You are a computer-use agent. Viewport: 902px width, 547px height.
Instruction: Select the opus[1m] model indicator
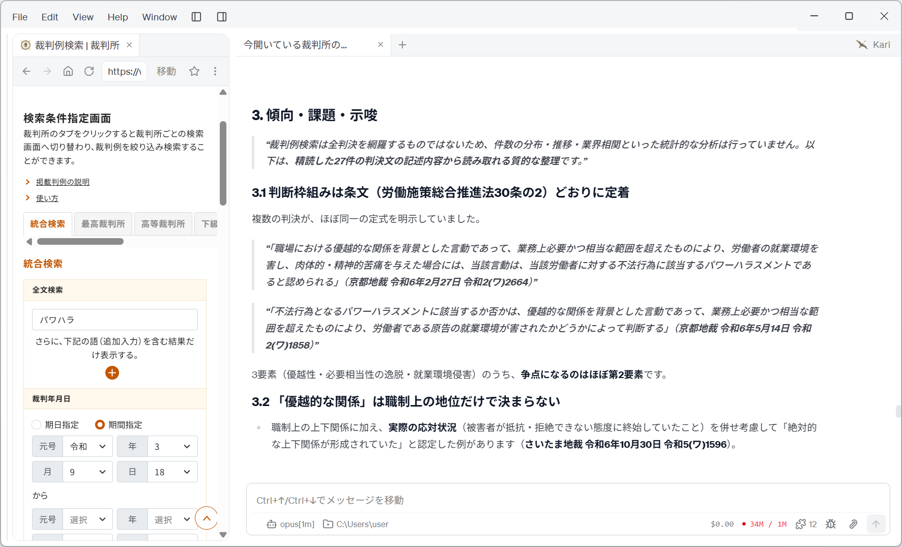(x=291, y=524)
